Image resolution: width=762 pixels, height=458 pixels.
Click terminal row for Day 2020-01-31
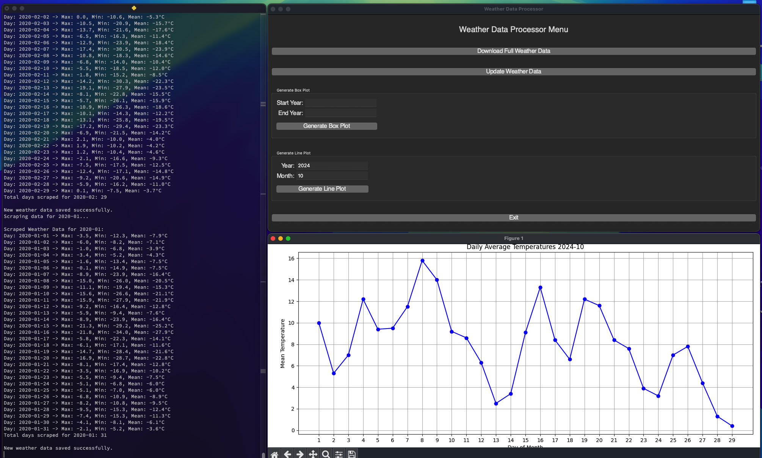pos(84,429)
